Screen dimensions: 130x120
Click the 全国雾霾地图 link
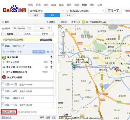pyautogui.click(x=96, y=22)
